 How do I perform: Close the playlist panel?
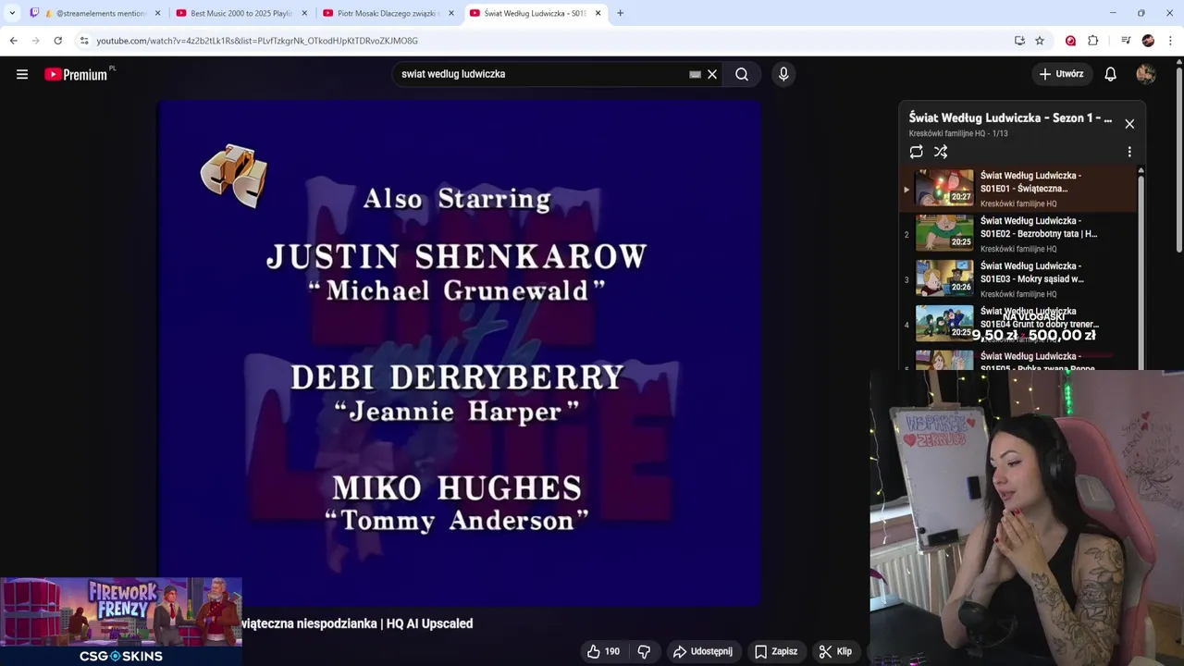1129,124
